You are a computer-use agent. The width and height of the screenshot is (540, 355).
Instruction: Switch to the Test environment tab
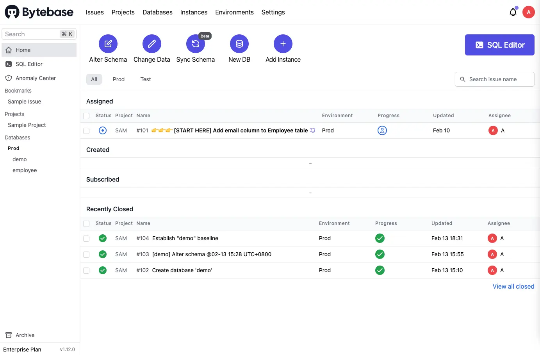[x=146, y=79]
